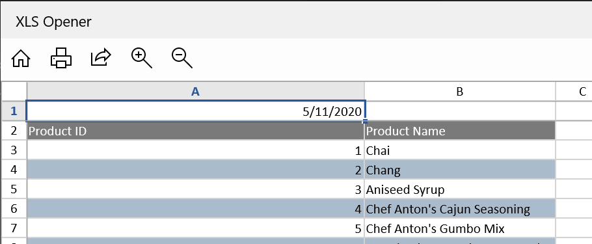Screen dimensions: 592x244
Task: Zoom out with the minus magnifier
Action: (x=182, y=59)
